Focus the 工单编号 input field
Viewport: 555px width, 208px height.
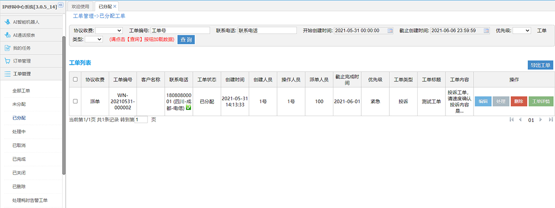pyautogui.click(x=180, y=31)
